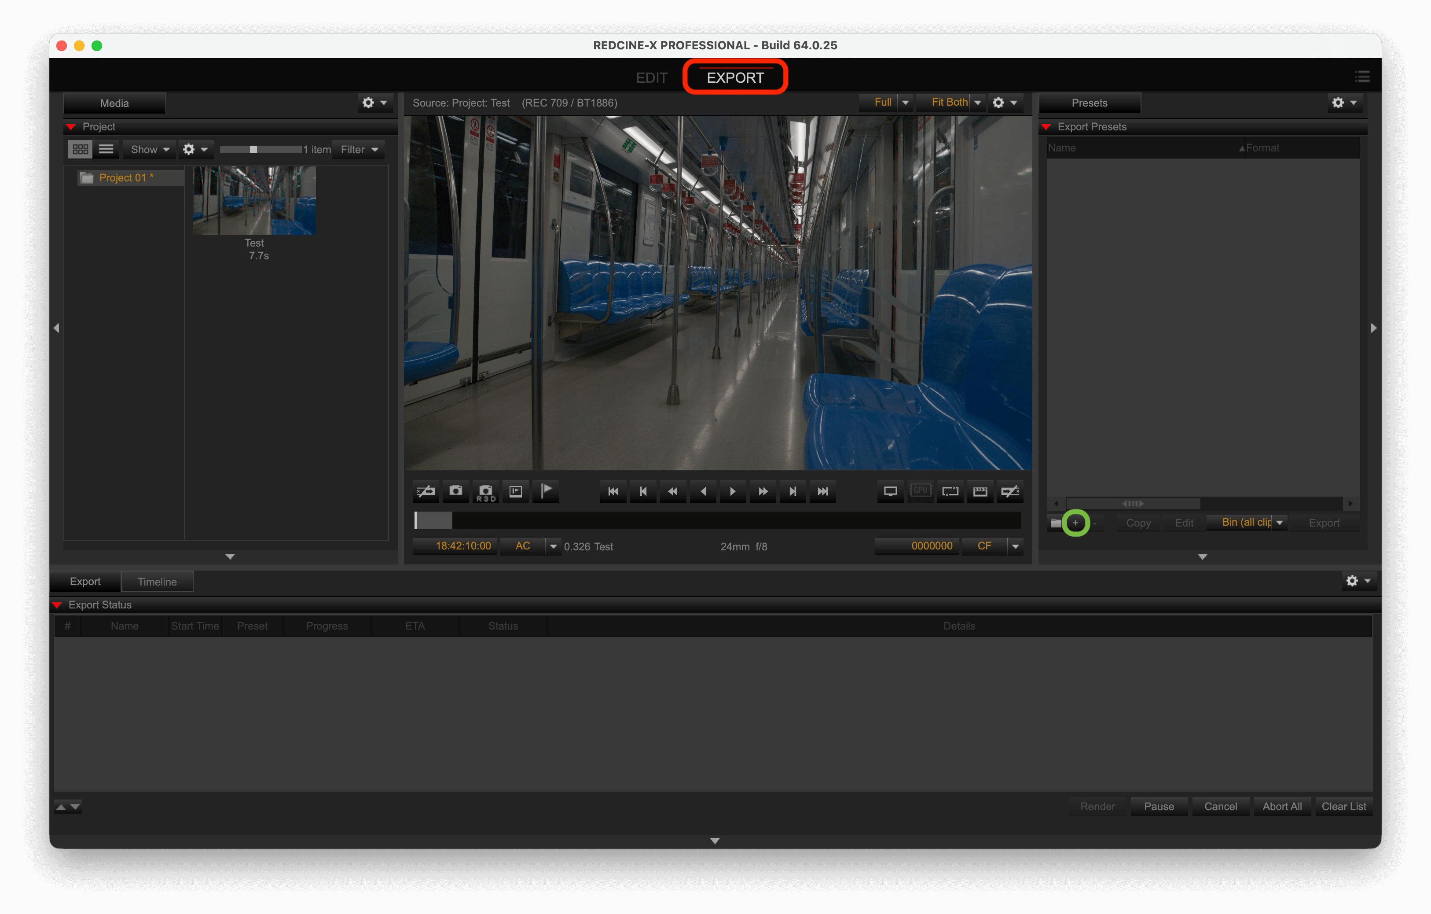The height and width of the screenshot is (914, 1431).
Task: Click the bracketed frame icon left of the clapperboard
Action: pyautogui.click(x=950, y=491)
